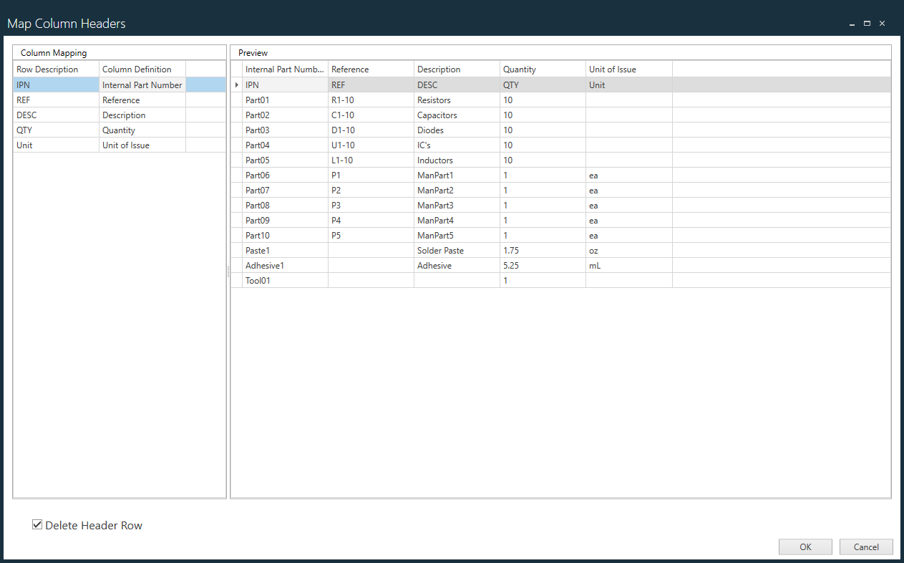Click the Reference column header in Preview

pyautogui.click(x=371, y=69)
